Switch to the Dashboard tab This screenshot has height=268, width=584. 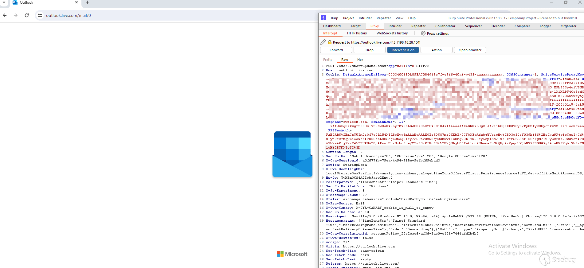click(332, 26)
